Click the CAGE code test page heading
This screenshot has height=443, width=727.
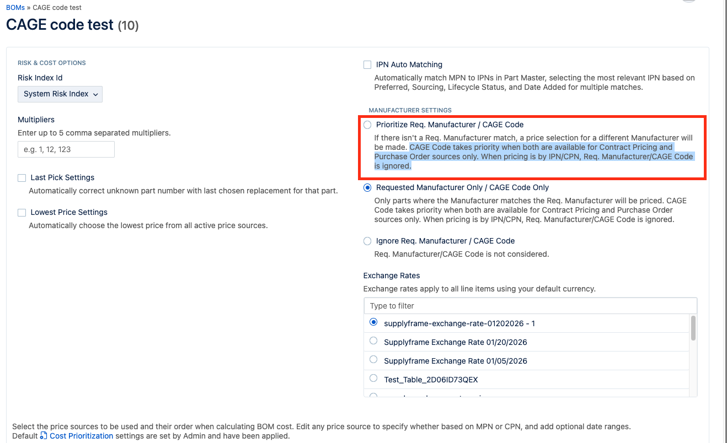tap(60, 25)
